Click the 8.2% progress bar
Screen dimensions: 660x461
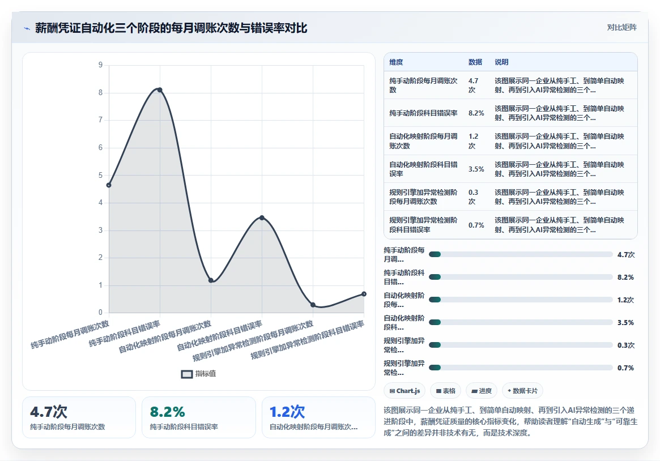coord(521,277)
